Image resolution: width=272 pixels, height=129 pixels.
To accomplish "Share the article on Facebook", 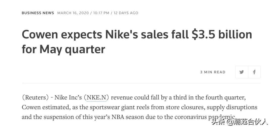I will click(254, 72).
